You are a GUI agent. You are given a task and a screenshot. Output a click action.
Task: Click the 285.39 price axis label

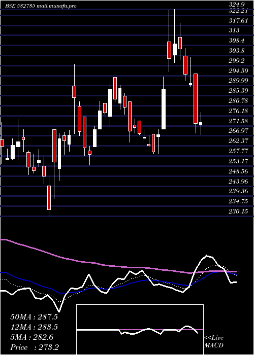pos(238,91)
